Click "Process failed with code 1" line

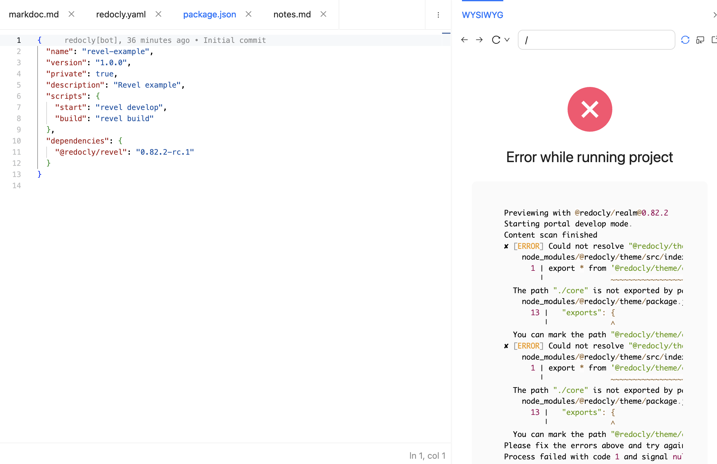(x=593, y=457)
